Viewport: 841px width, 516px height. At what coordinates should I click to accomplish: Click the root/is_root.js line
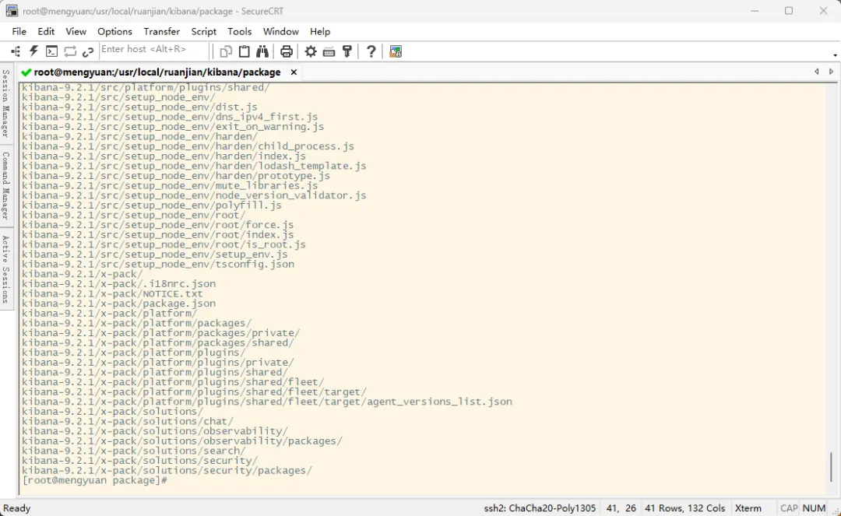coord(164,244)
